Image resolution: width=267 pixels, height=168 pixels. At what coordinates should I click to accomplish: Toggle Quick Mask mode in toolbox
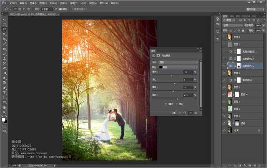tap(5, 126)
